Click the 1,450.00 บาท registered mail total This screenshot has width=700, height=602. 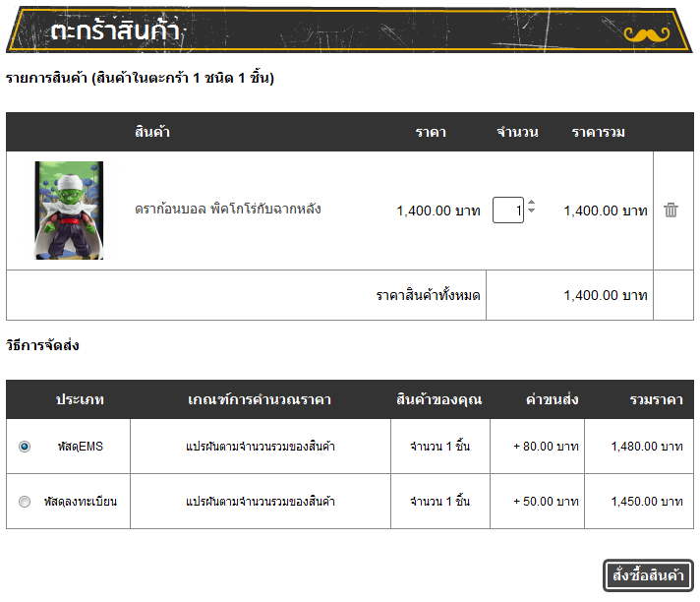click(646, 502)
